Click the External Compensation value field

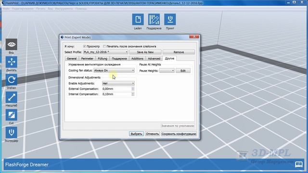pyautogui.click(x=117, y=89)
